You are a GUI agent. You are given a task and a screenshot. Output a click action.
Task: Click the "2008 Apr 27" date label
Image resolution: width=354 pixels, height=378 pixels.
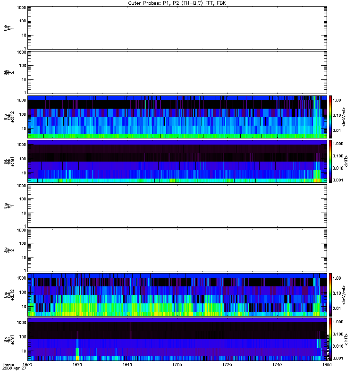tap(14, 368)
